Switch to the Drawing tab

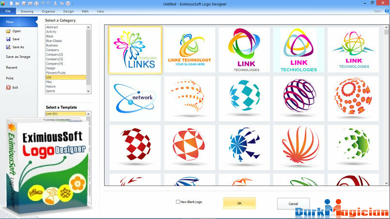click(27, 11)
